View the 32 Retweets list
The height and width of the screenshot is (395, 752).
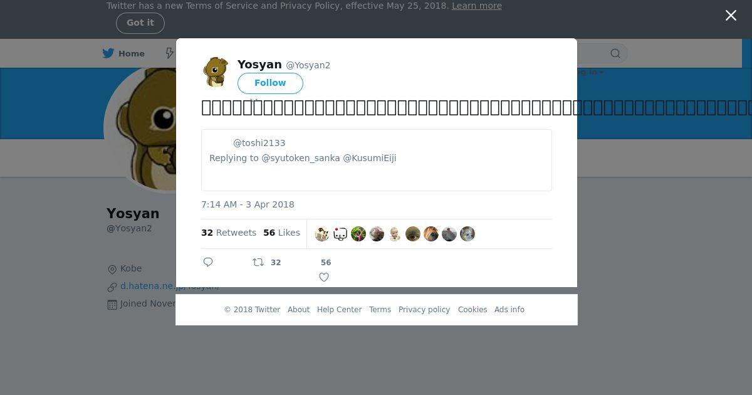point(229,233)
